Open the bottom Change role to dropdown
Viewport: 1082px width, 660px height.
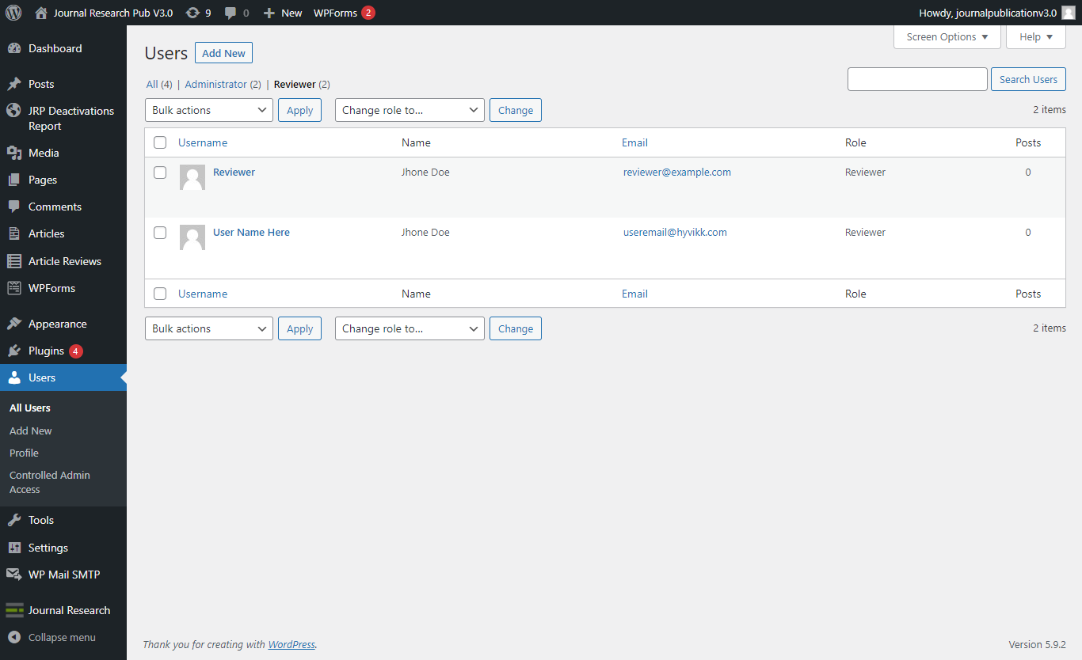coord(410,328)
